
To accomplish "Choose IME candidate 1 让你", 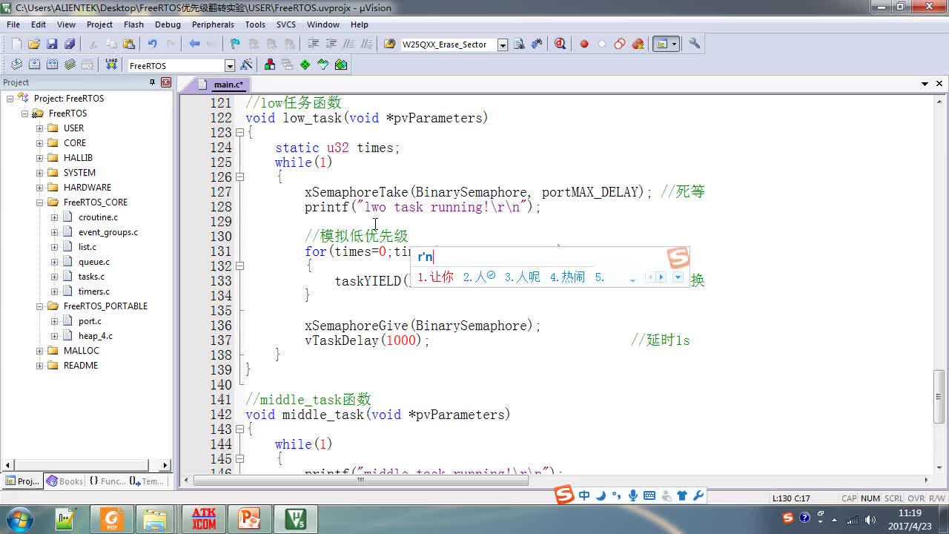I will tap(436, 277).
